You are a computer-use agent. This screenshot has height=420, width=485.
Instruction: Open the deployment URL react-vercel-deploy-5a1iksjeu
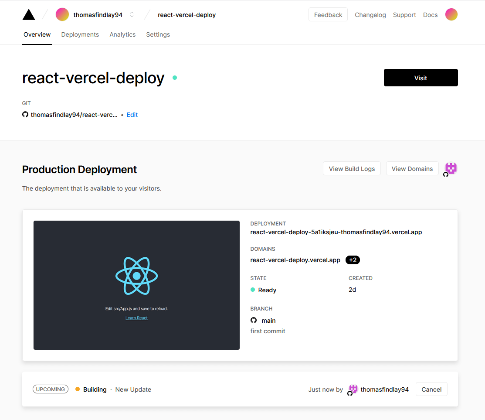336,232
